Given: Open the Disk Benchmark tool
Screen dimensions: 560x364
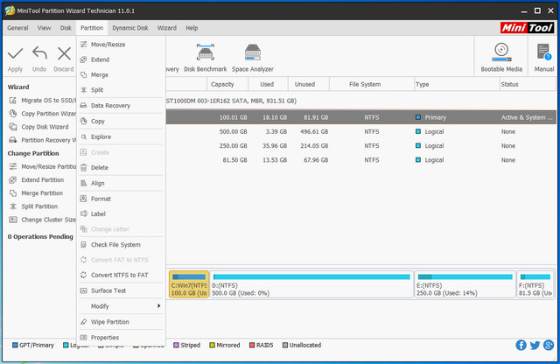Looking at the screenshot, I should pos(206,59).
